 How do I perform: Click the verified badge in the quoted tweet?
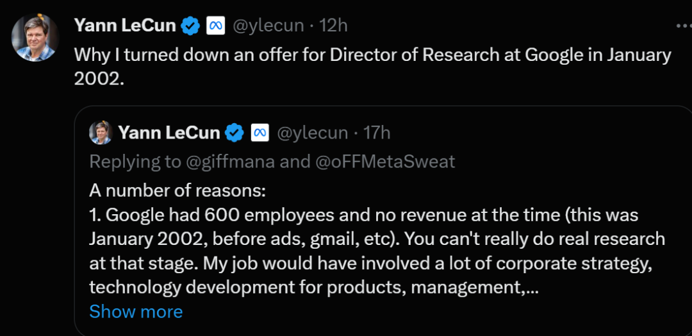click(235, 133)
